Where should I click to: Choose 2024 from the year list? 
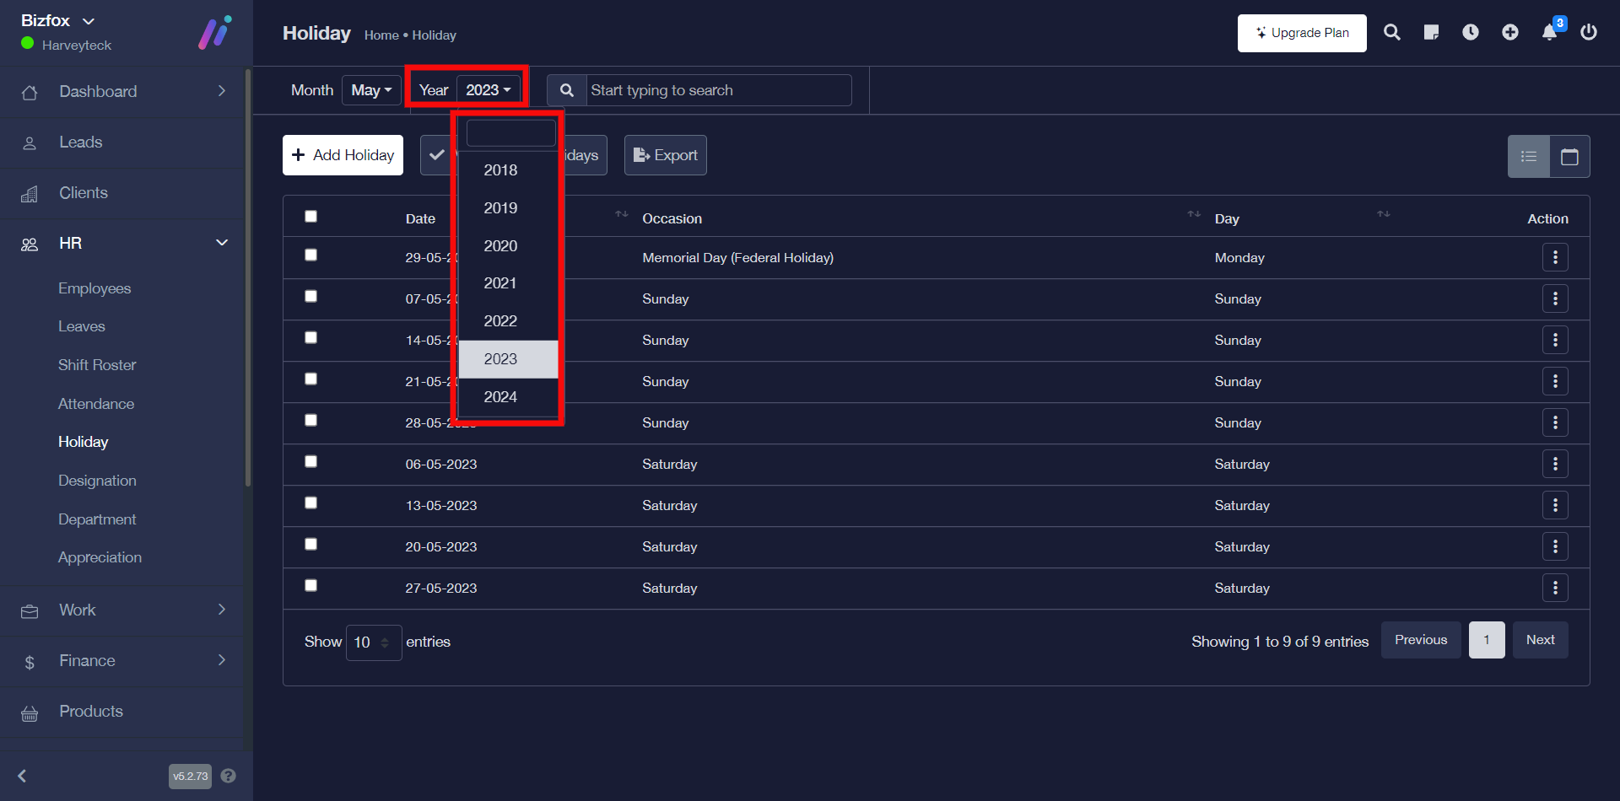[x=500, y=397]
